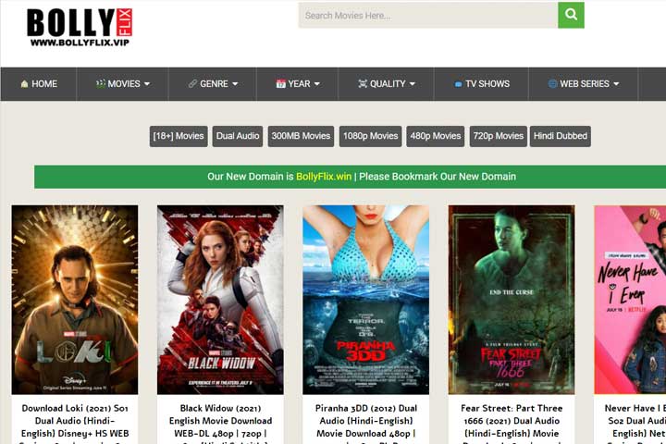666x444 pixels.
Task: Open the Piranha 3DD poster thumbnail
Action: coord(365,300)
